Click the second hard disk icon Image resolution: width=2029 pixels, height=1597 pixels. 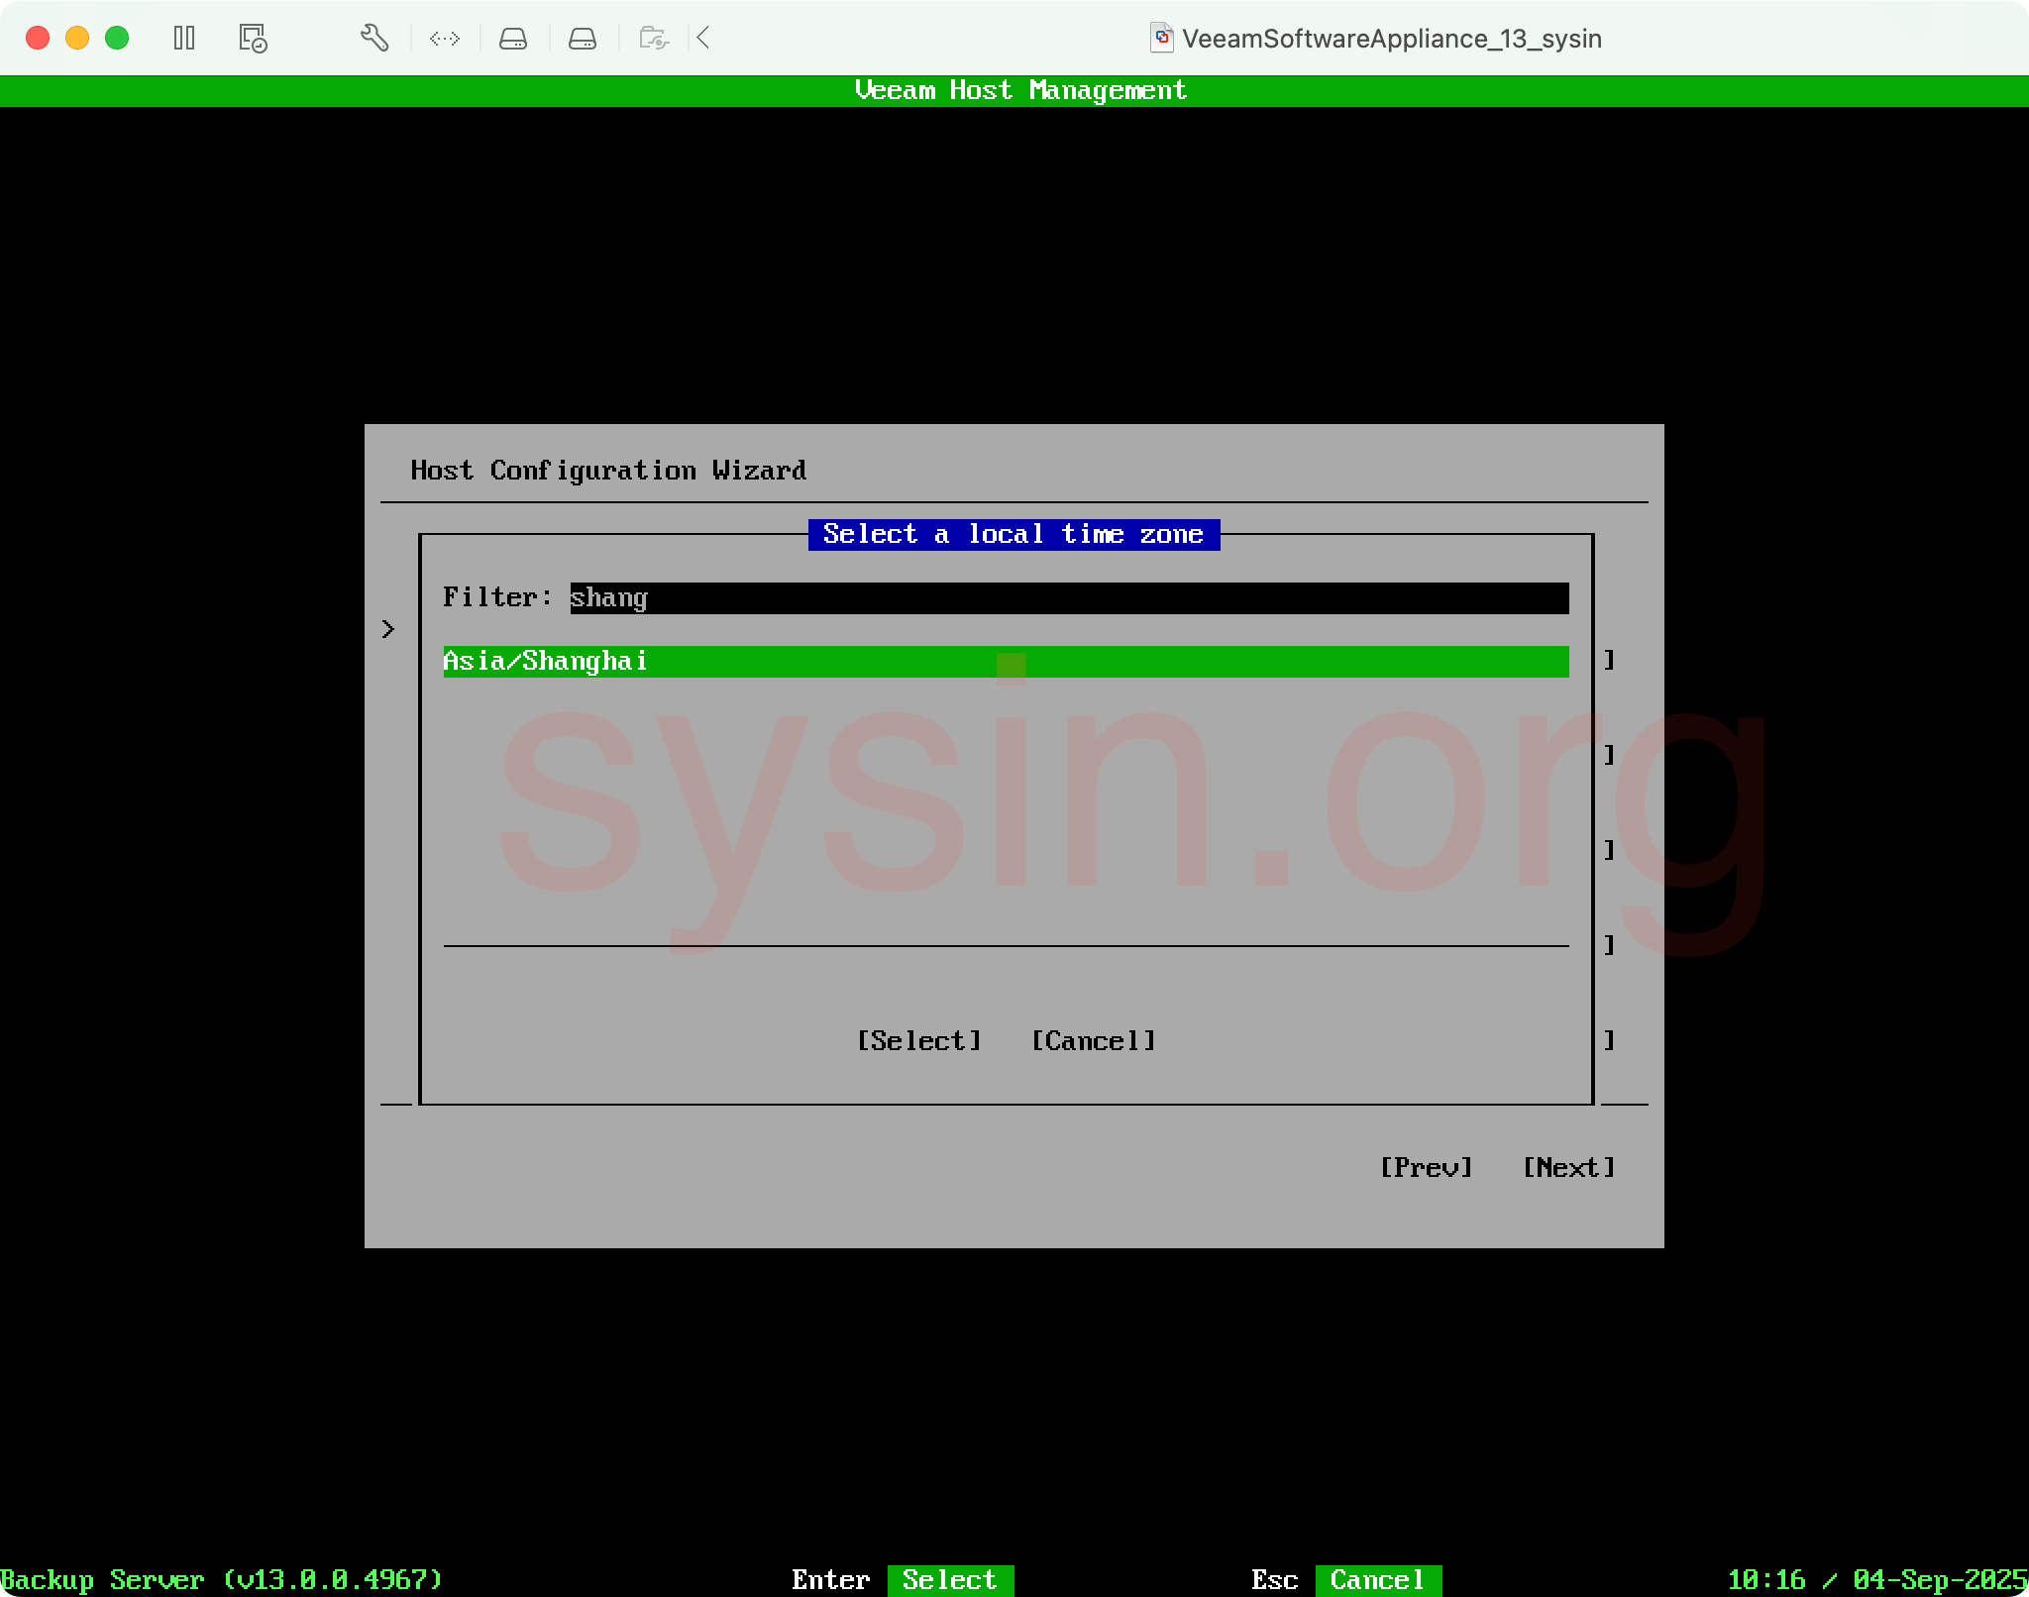(x=583, y=39)
